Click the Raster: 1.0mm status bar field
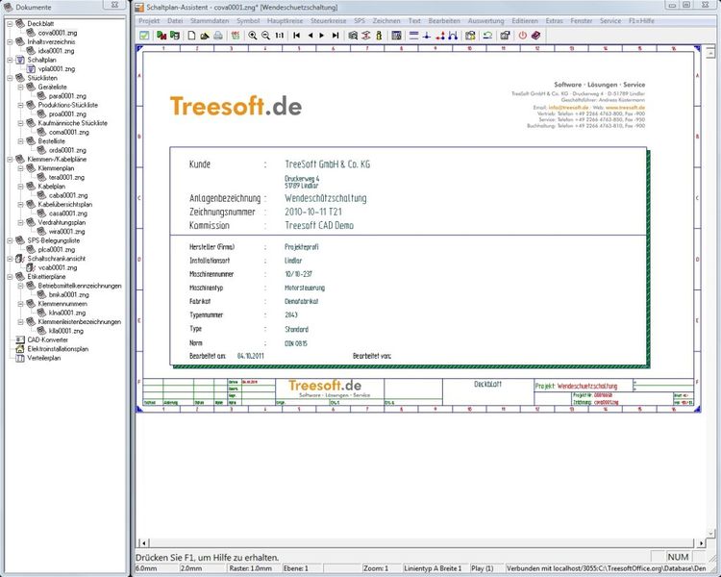Screen dimensions: 721x577 [x=254, y=568]
